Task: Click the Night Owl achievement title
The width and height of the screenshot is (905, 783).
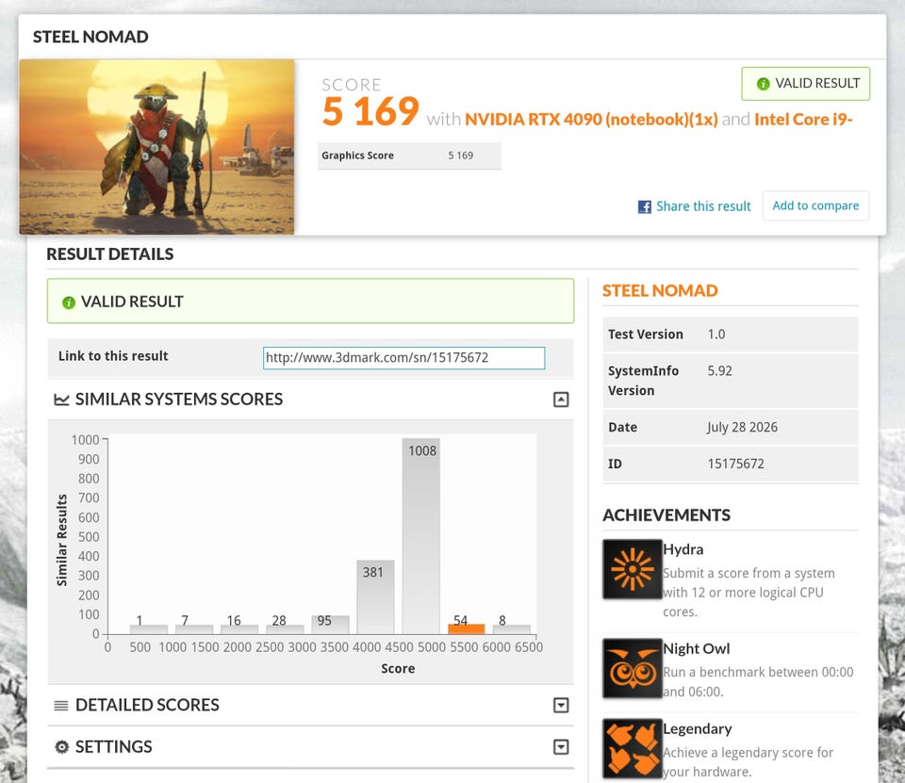Action: (697, 649)
